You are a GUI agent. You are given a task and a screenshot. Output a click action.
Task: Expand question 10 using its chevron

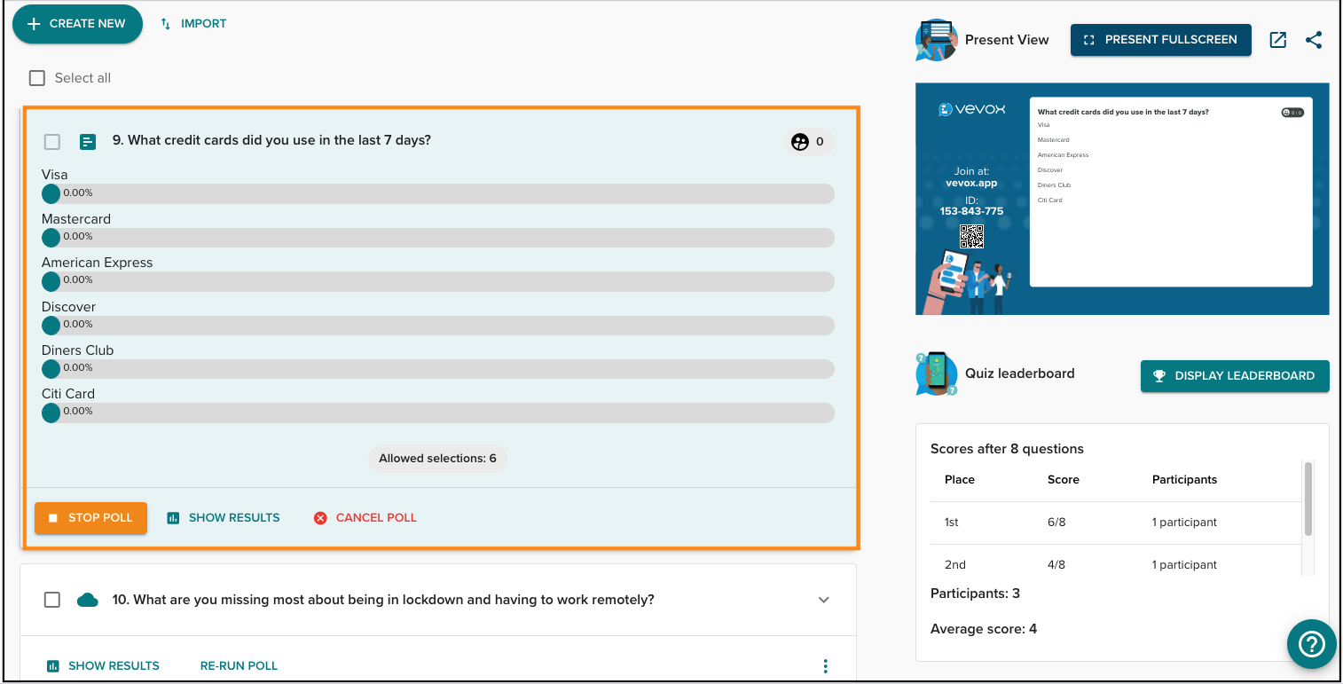pos(823,600)
